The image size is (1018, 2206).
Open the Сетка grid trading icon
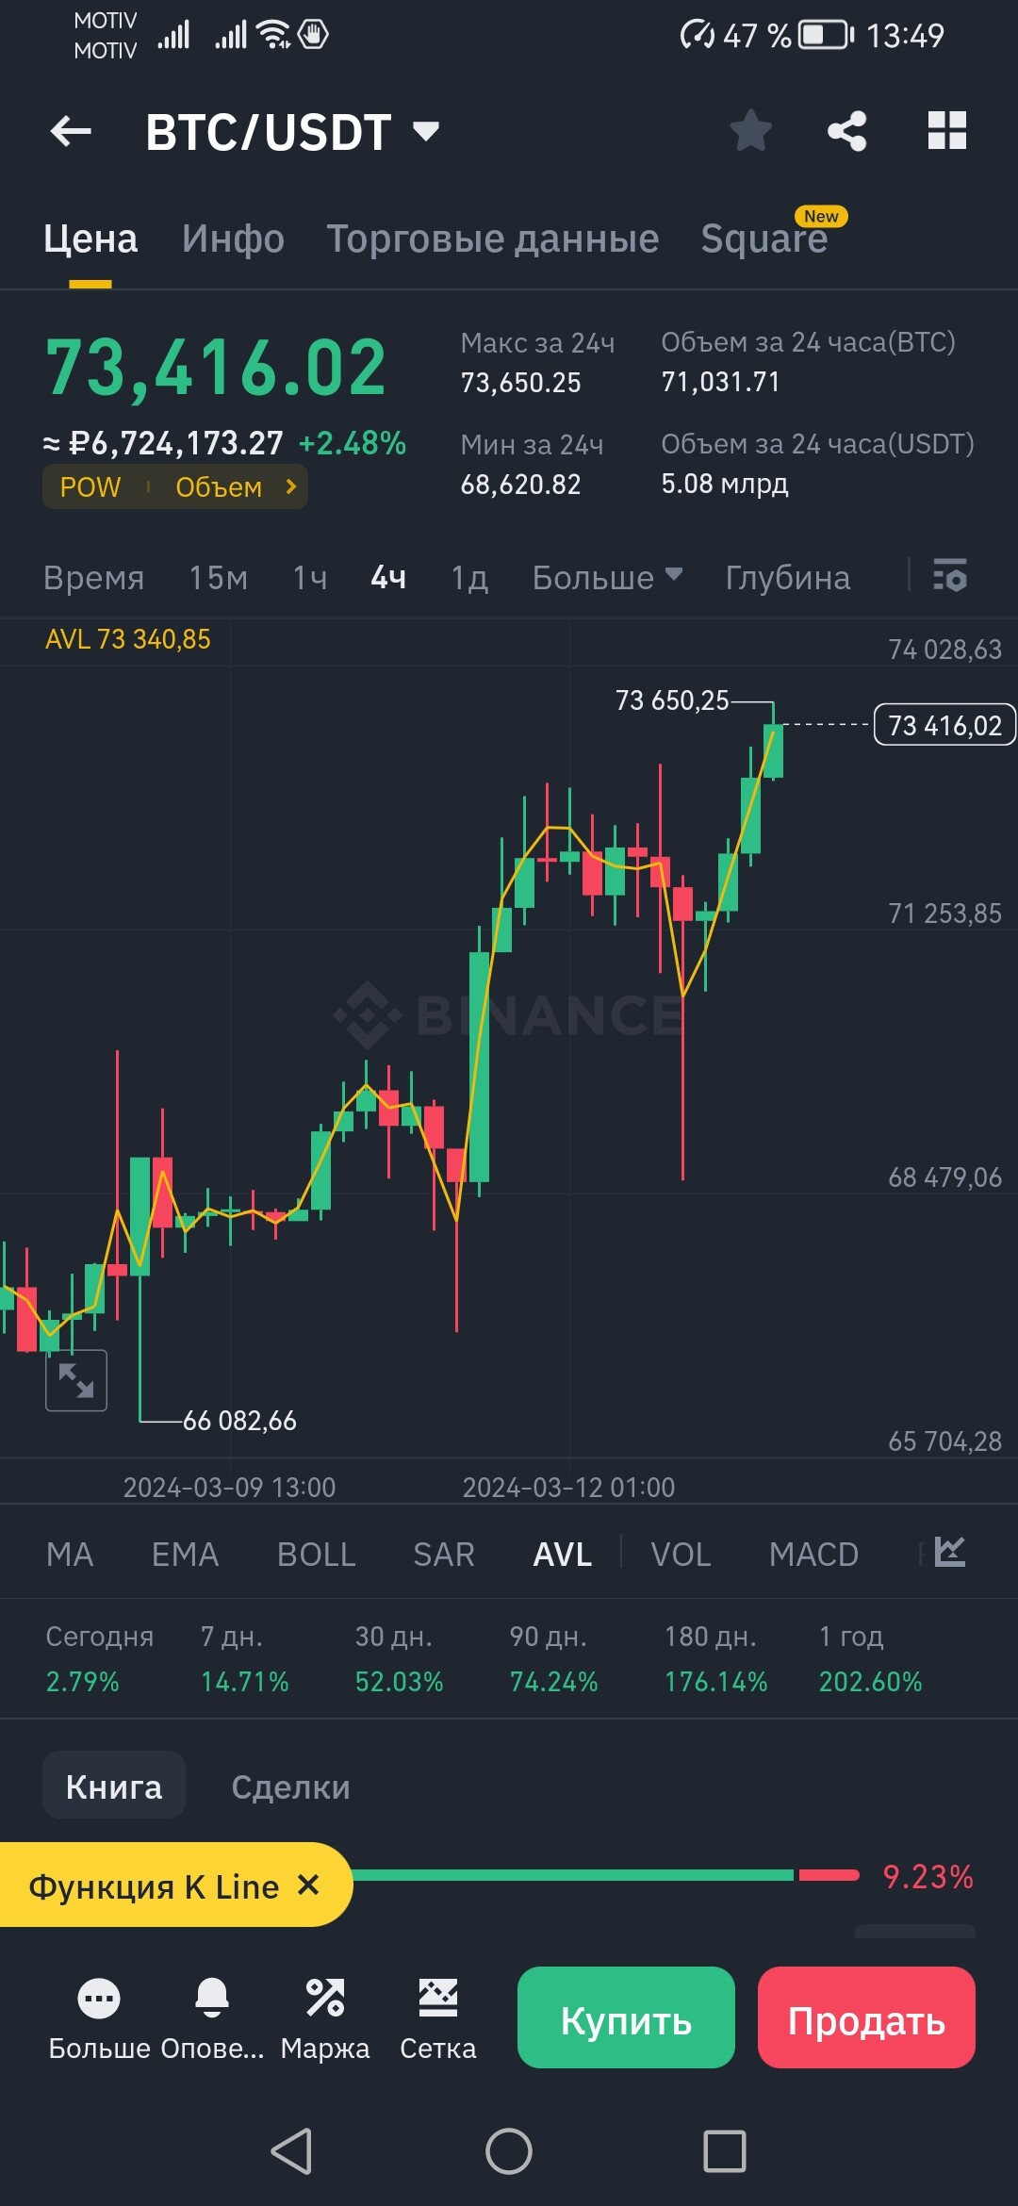[x=438, y=1998]
